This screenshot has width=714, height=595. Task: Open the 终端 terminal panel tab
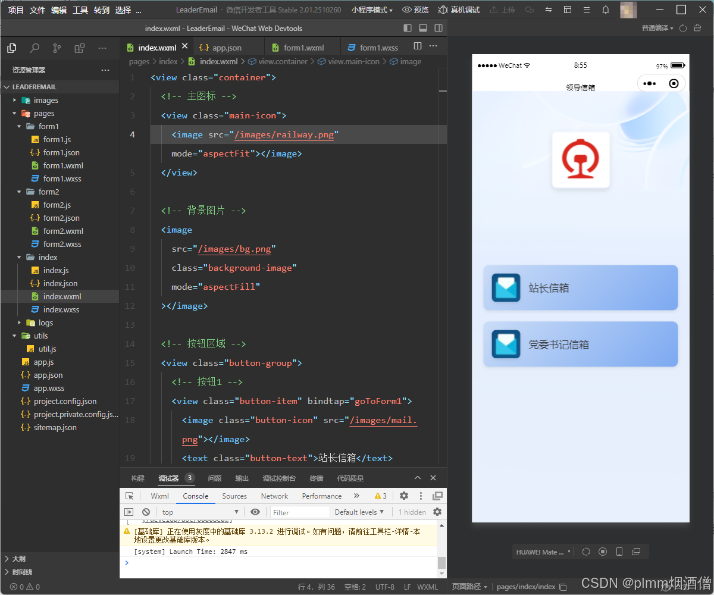[317, 478]
